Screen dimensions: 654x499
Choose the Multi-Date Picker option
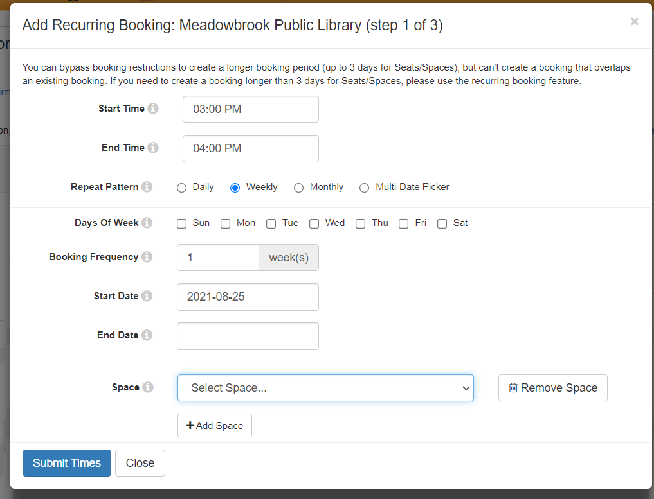(364, 188)
